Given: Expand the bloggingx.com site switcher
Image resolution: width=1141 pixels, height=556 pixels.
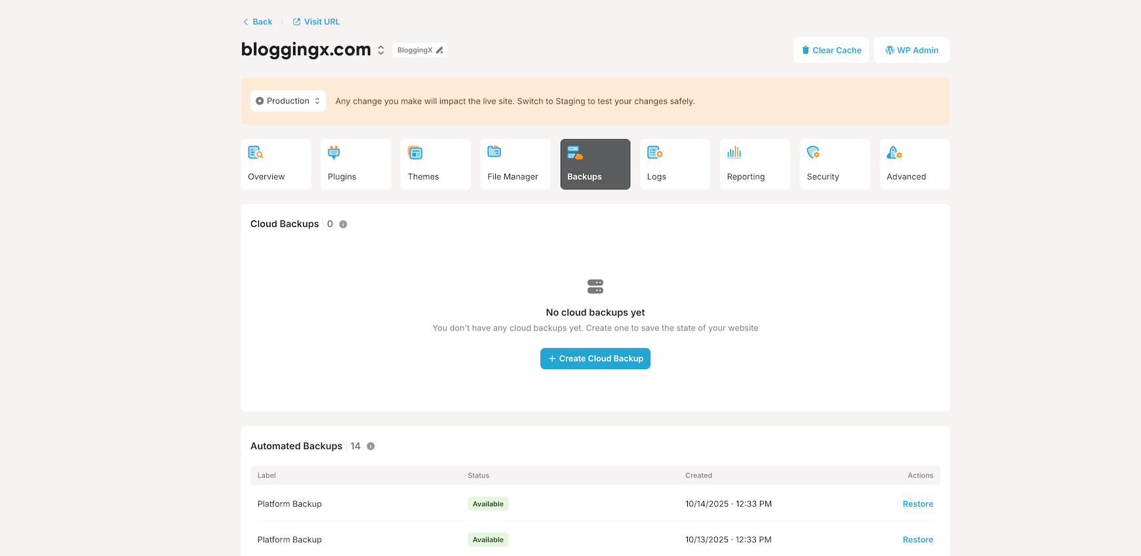Looking at the screenshot, I should point(381,50).
